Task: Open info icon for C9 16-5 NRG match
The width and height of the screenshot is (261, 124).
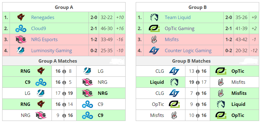Action: (x=64, y=83)
